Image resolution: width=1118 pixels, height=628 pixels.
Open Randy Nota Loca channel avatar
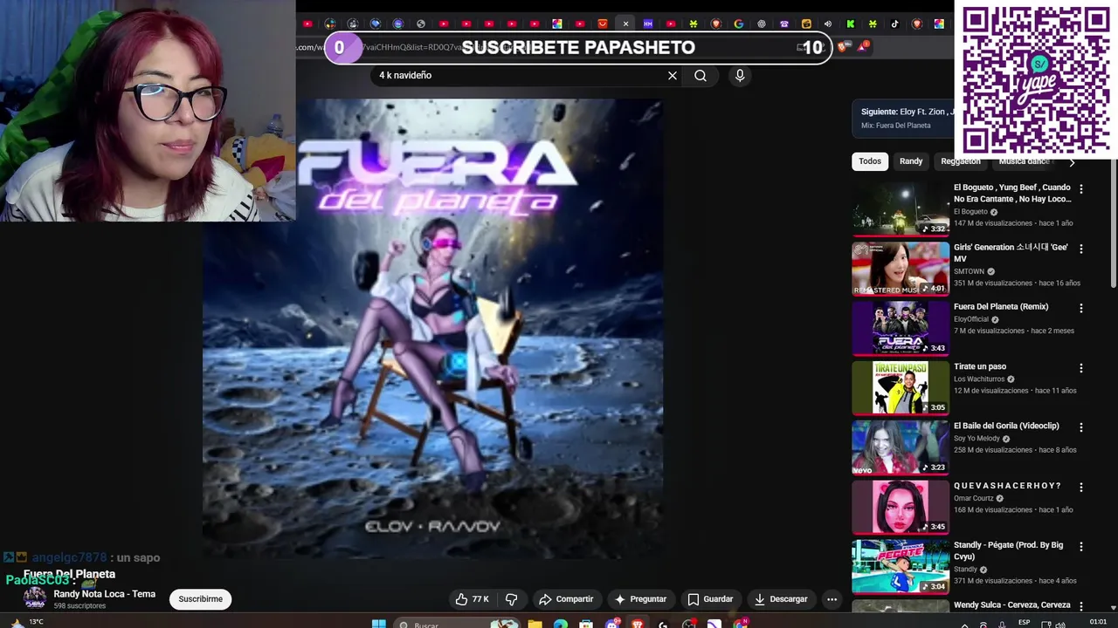click(35, 598)
